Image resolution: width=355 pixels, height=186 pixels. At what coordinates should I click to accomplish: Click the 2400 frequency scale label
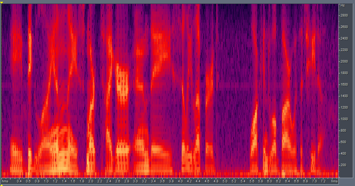[344, 38]
